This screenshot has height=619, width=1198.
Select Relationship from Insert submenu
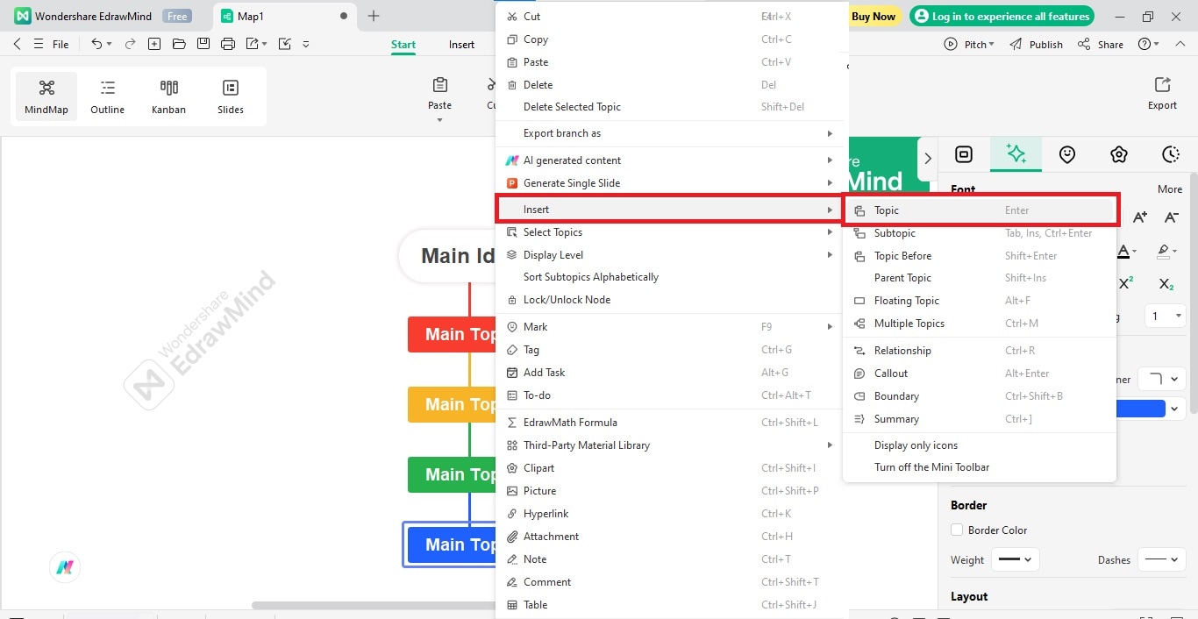click(x=979, y=351)
